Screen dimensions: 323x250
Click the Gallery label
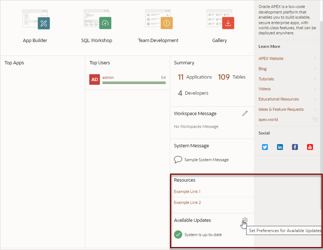[219, 40]
